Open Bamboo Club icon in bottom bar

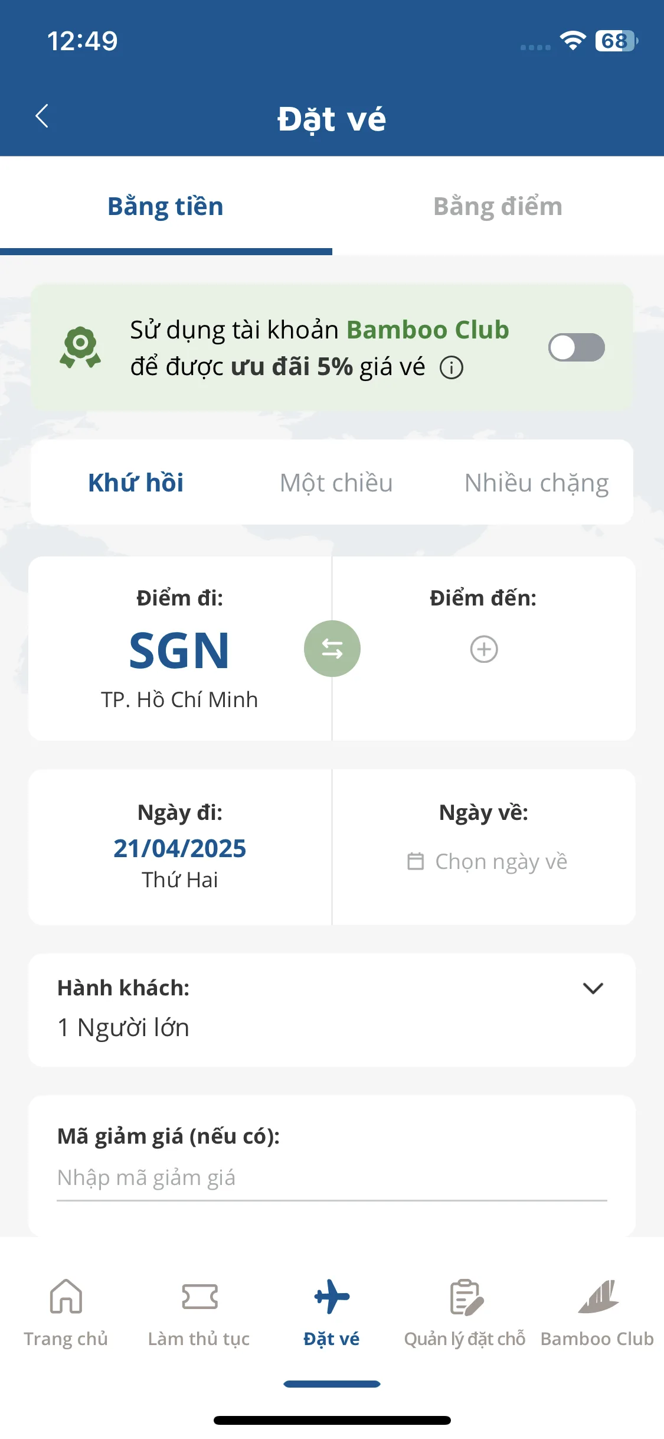(598, 1297)
